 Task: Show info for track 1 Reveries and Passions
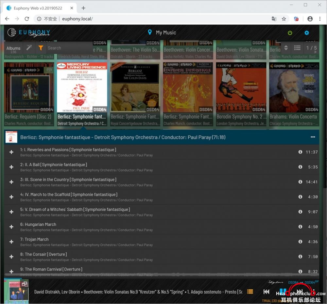pyautogui.click(x=300, y=152)
